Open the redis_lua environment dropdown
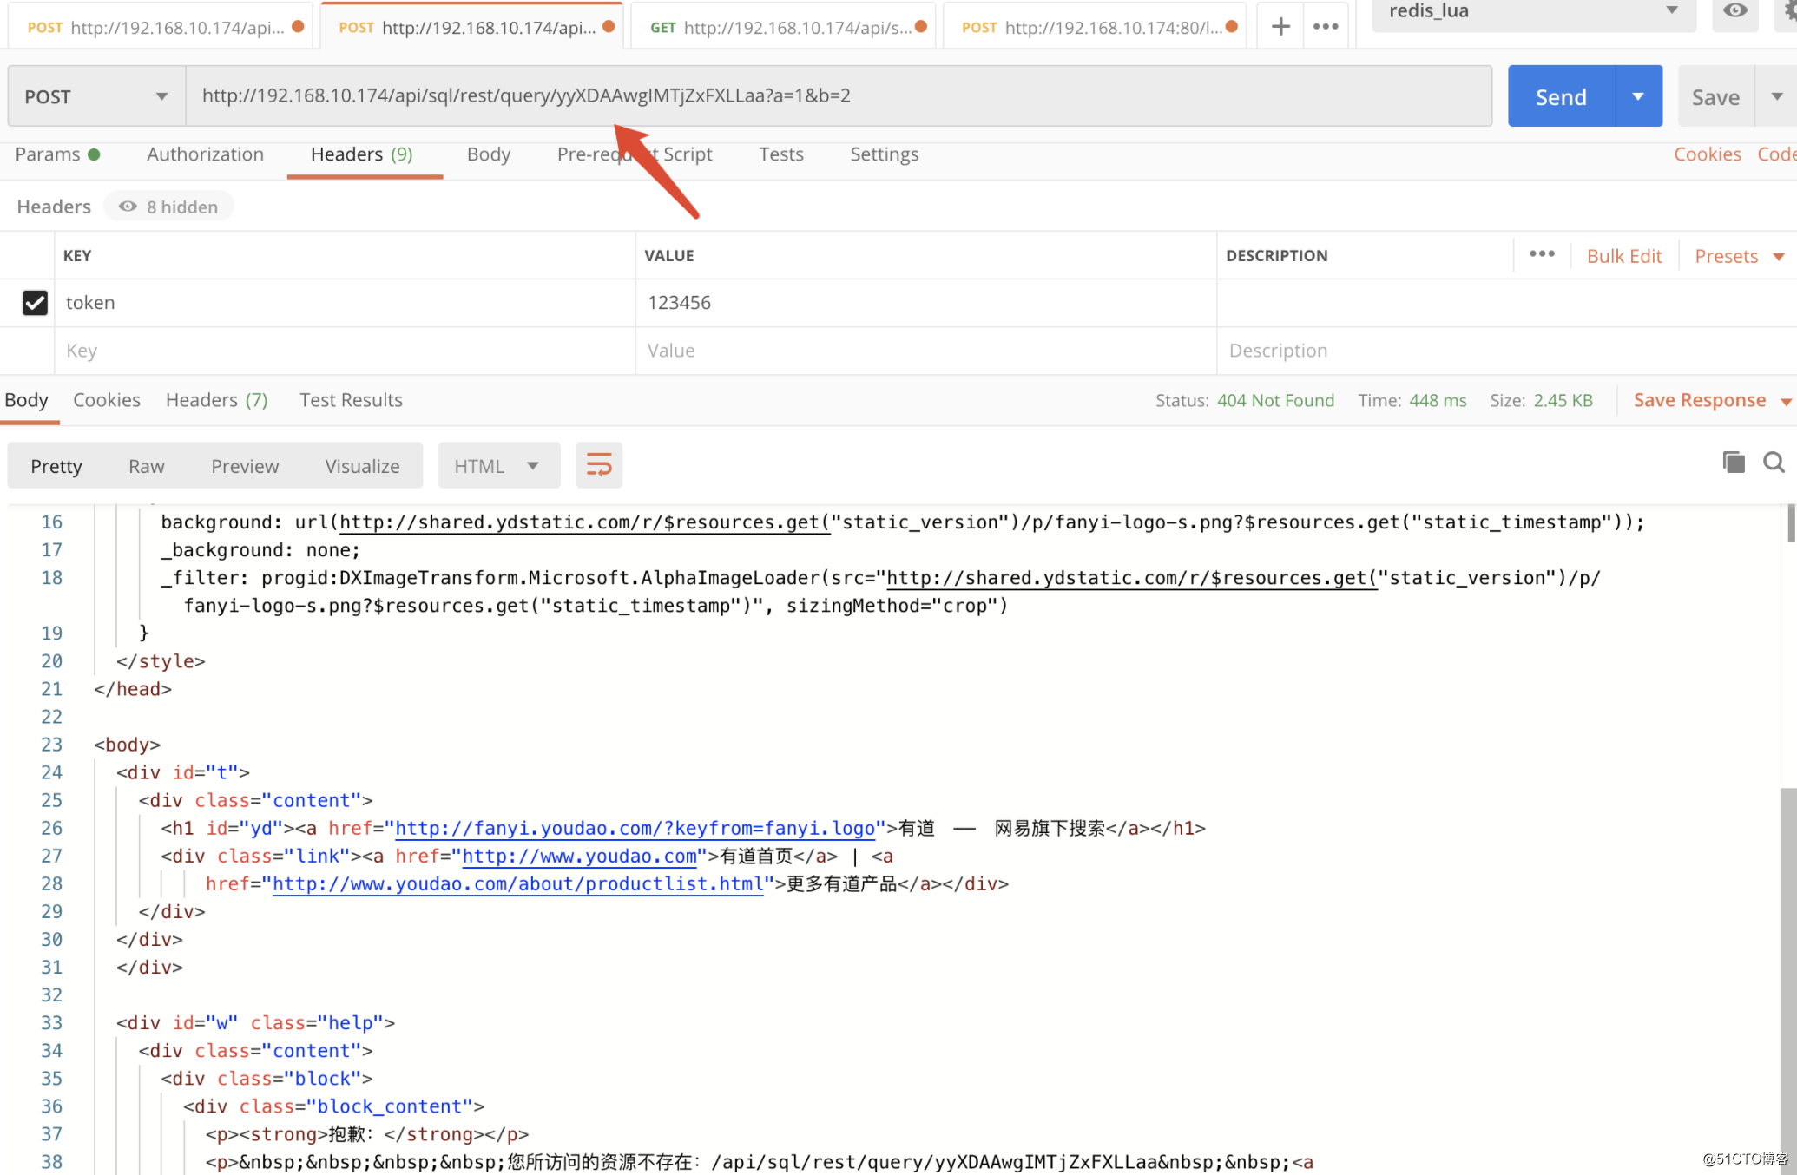1797x1175 pixels. tap(1532, 11)
